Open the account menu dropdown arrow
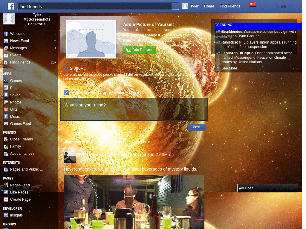Viewport: 306px width, 229px height. point(292,7)
